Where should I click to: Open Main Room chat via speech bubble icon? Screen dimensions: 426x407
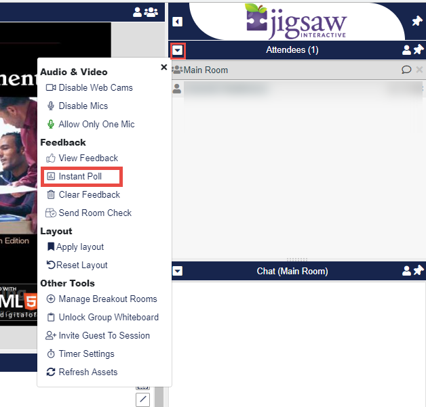pyautogui.click(x=406, y=70)
